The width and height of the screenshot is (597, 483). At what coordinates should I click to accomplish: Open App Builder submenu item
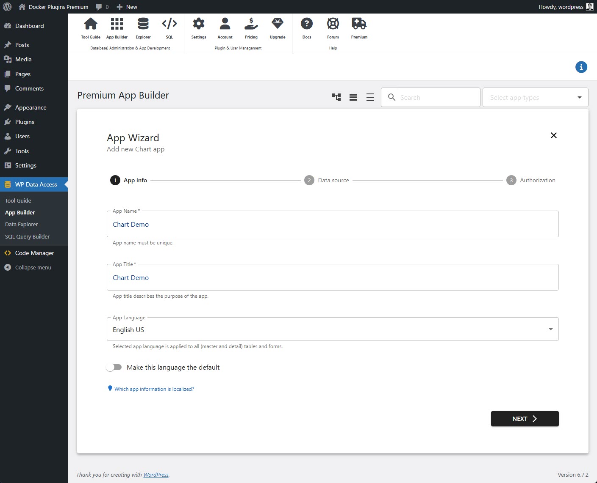click(x=20, y=212)
